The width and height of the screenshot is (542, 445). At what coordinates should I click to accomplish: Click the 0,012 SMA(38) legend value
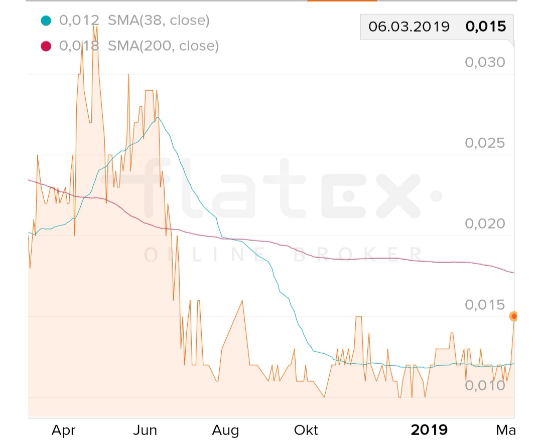(x=79, y=21)
